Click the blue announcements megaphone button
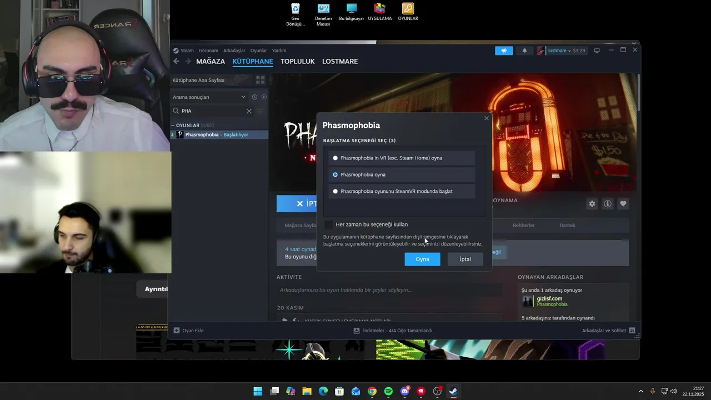Image resolution: width=711 pixels, height=400 pixels. (504, 51)
